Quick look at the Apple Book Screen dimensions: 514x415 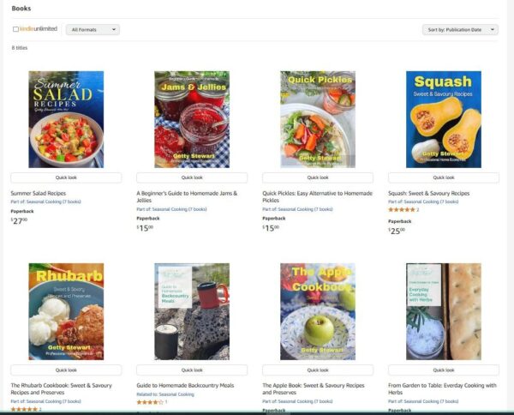pos(318,370)
